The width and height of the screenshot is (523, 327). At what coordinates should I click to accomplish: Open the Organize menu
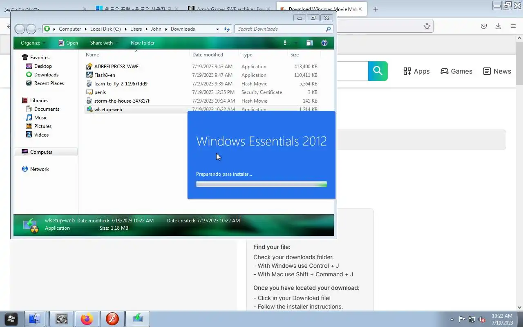33,43
